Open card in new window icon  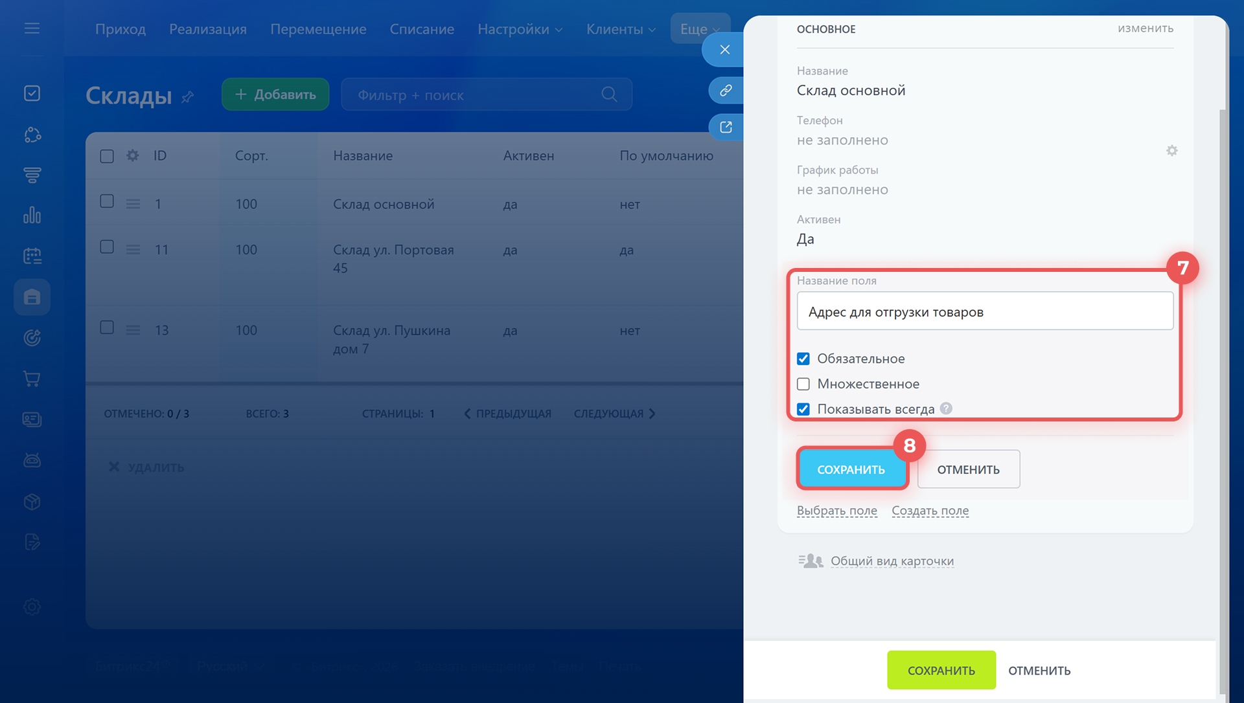[726, 128]
